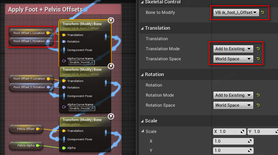Open the Translation Mode dropdown
The width and height of the screenshot is (278, 155).
click(x=233, y=49)
